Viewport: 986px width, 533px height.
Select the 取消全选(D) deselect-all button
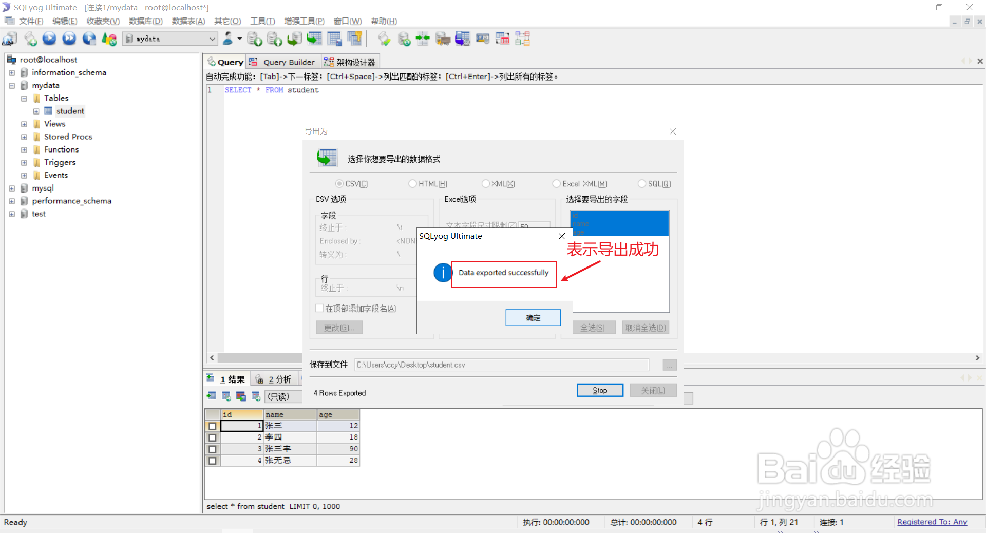tap(646, 328)
